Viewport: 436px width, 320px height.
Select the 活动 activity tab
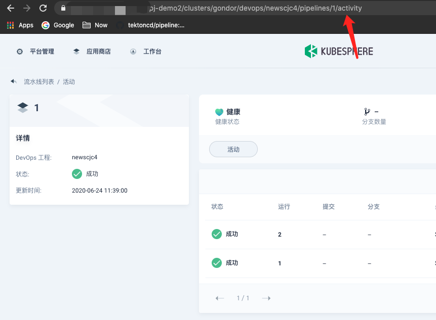point(233,149)
